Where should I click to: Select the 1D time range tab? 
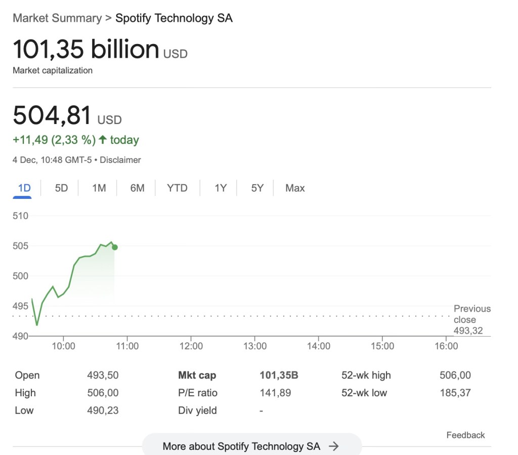click(x=24, y=188)
